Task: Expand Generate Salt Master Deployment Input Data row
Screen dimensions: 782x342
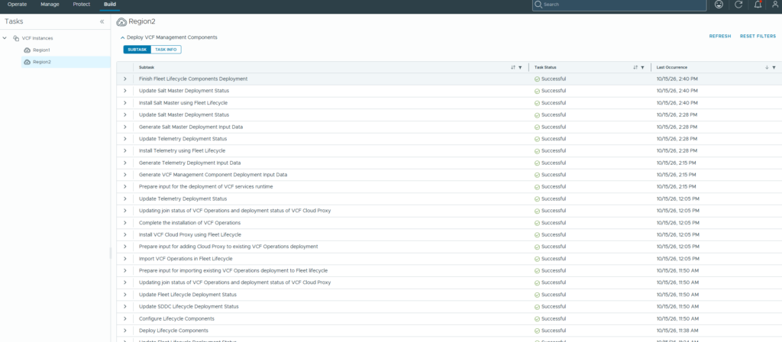Action: [x=124, y=127]
